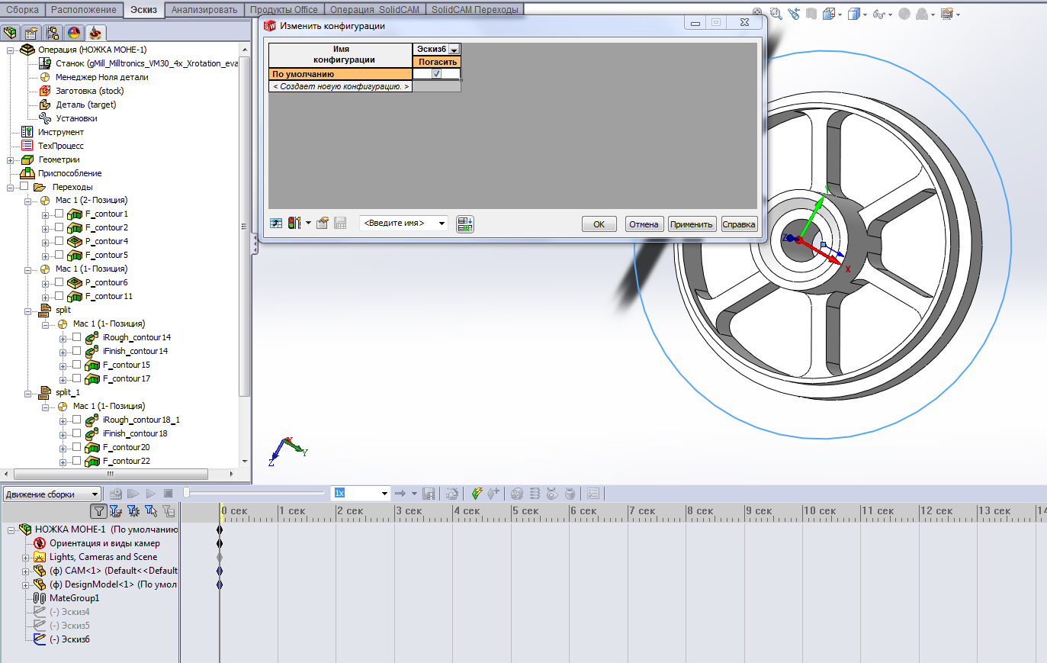Check the box next to F_contour1

[59, 214]
